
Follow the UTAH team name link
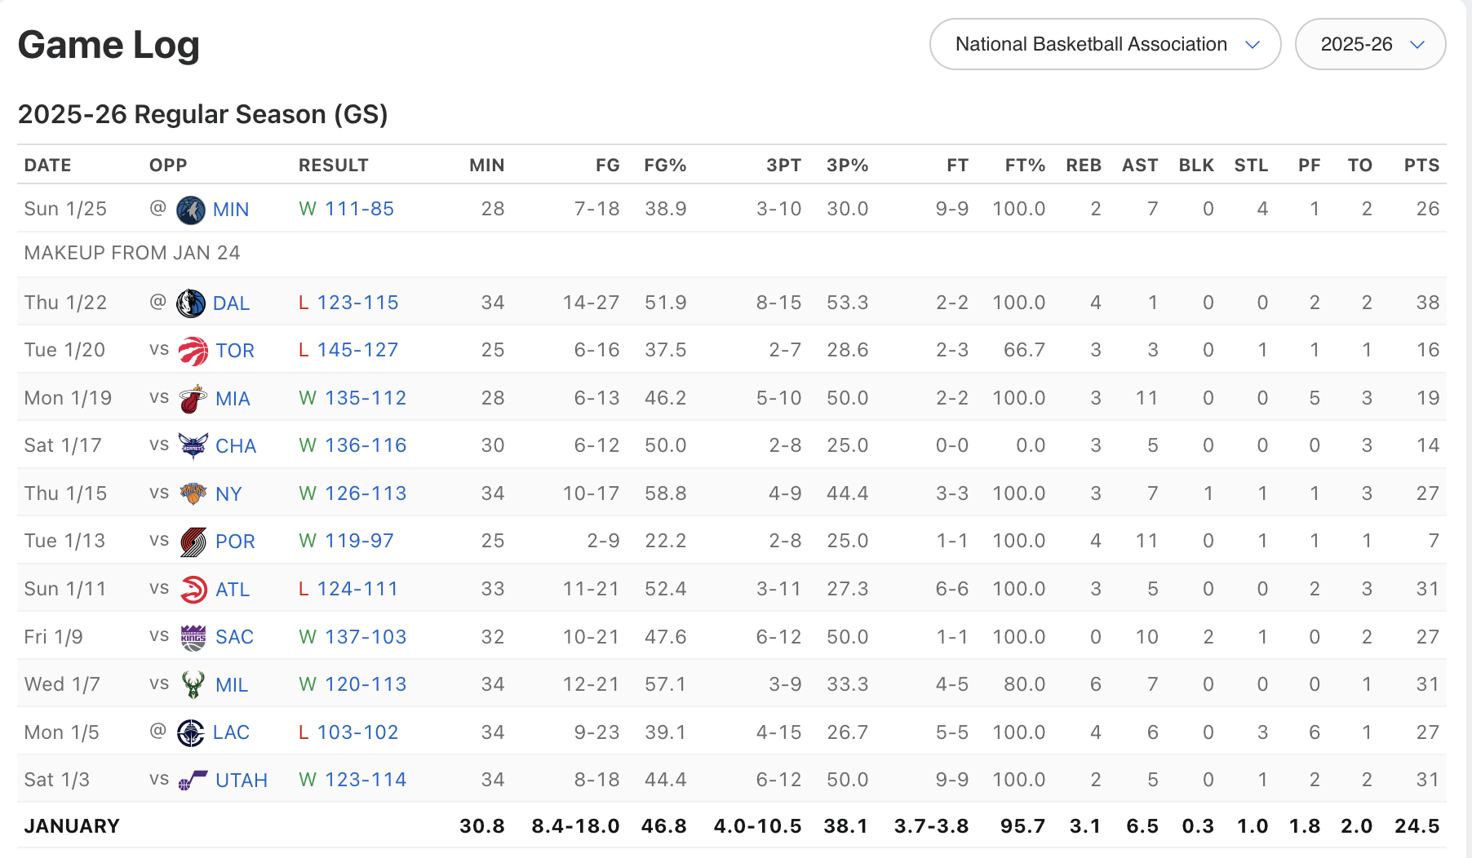tap(242, 781)
